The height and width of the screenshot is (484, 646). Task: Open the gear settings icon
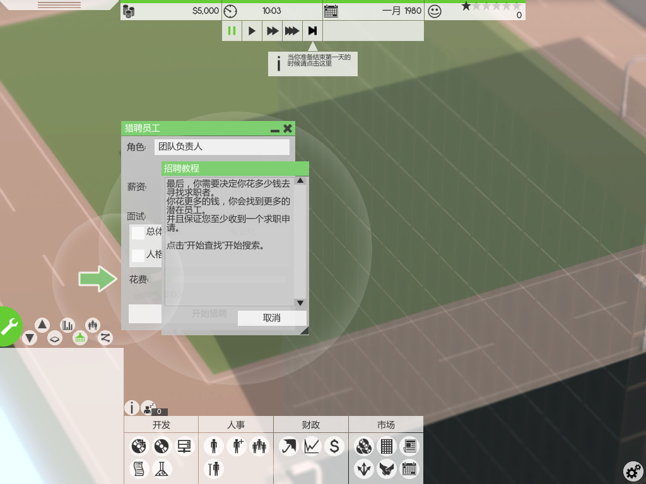click(633, 471)
